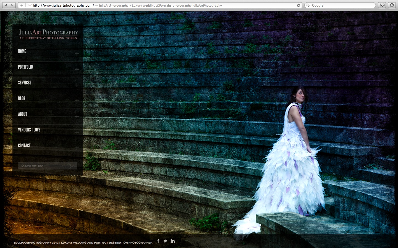Reload the page with refresh icon
The width and height of the screenshot is (398, 248).
pyautogui.click(x=298, y=5)
